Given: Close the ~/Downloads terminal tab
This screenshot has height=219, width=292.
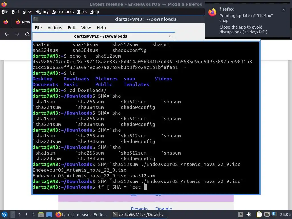Looking at the screenshot, I should (170, 36).
